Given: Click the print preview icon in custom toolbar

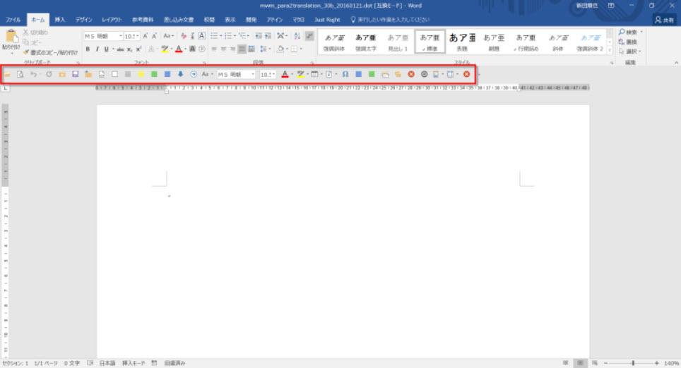Looking at the screenshot, I should [20, 74].
